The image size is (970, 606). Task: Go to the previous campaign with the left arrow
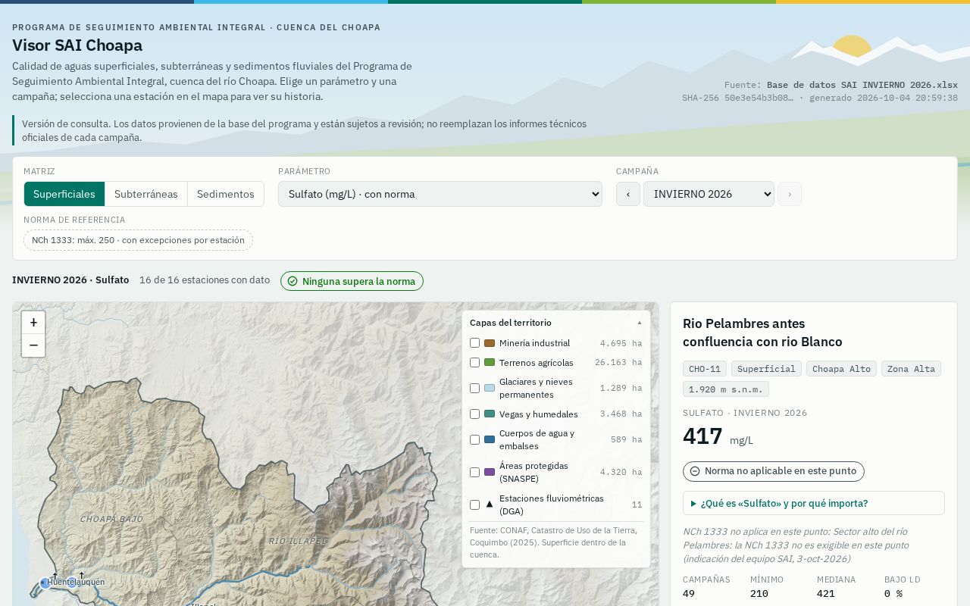628,194
